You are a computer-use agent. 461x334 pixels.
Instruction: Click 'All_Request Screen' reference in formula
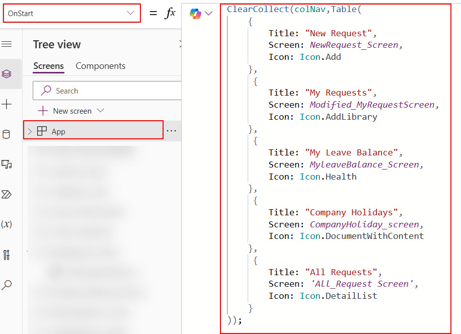(x=362, y=284)
